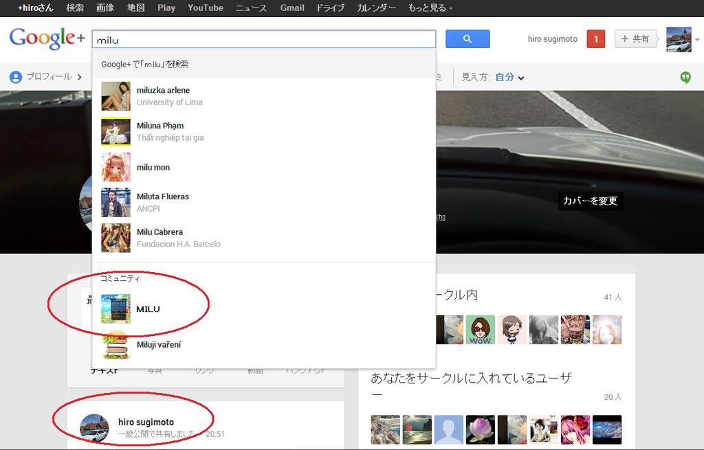Open YouTube in the top black bar
This screenshot has width=704, height=450.
[205, 8]
